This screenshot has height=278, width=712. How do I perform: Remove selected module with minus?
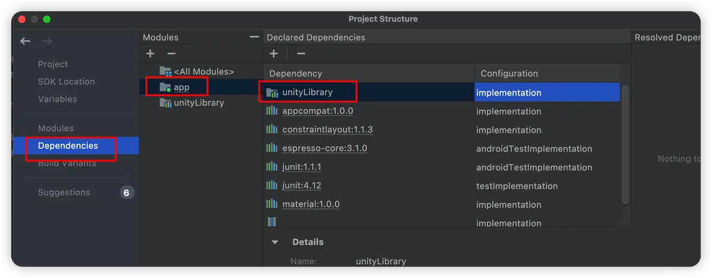[171, 53]
